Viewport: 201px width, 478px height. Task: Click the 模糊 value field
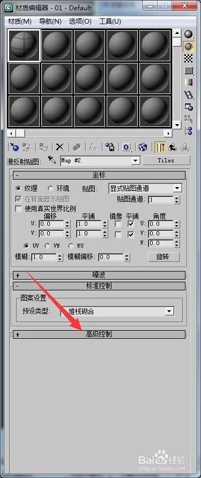(x=44, y=257)
